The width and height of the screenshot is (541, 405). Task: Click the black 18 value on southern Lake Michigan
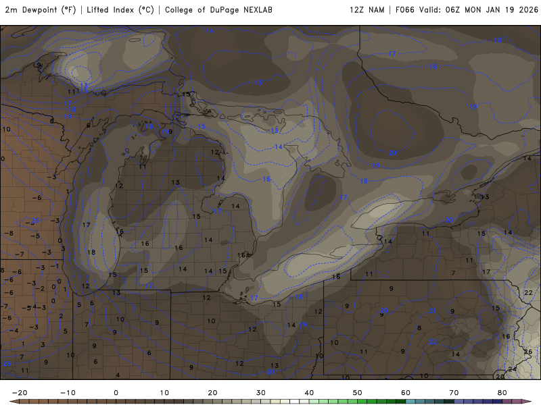point(91,252)
